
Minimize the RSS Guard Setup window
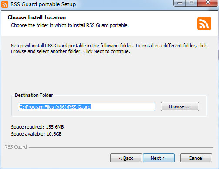180,3
